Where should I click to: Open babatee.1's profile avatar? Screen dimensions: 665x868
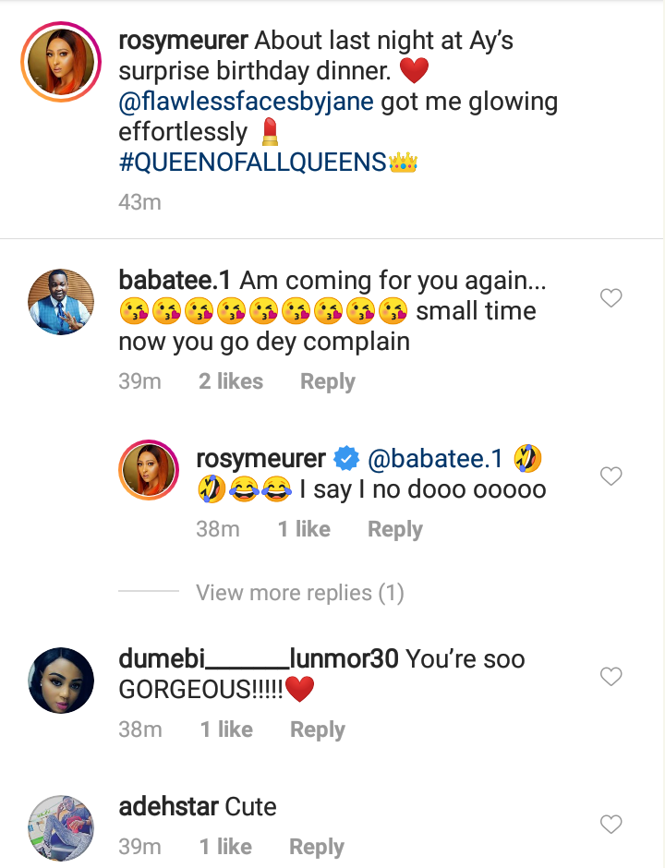60,302
